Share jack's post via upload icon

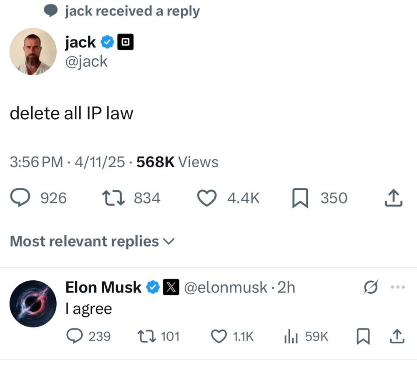point(394,198)
